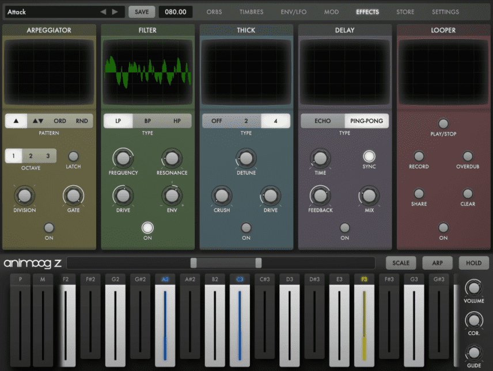Click the Thick Detune knob
This screenshot has height=371, width=493.
pyautogui.click(x=246, y=158)
